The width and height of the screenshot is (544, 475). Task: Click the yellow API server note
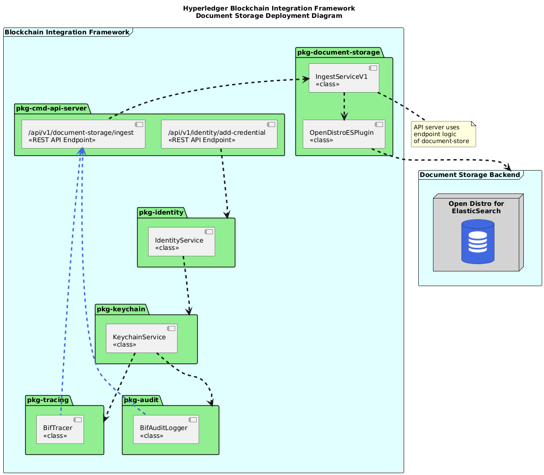pos(443,134)
